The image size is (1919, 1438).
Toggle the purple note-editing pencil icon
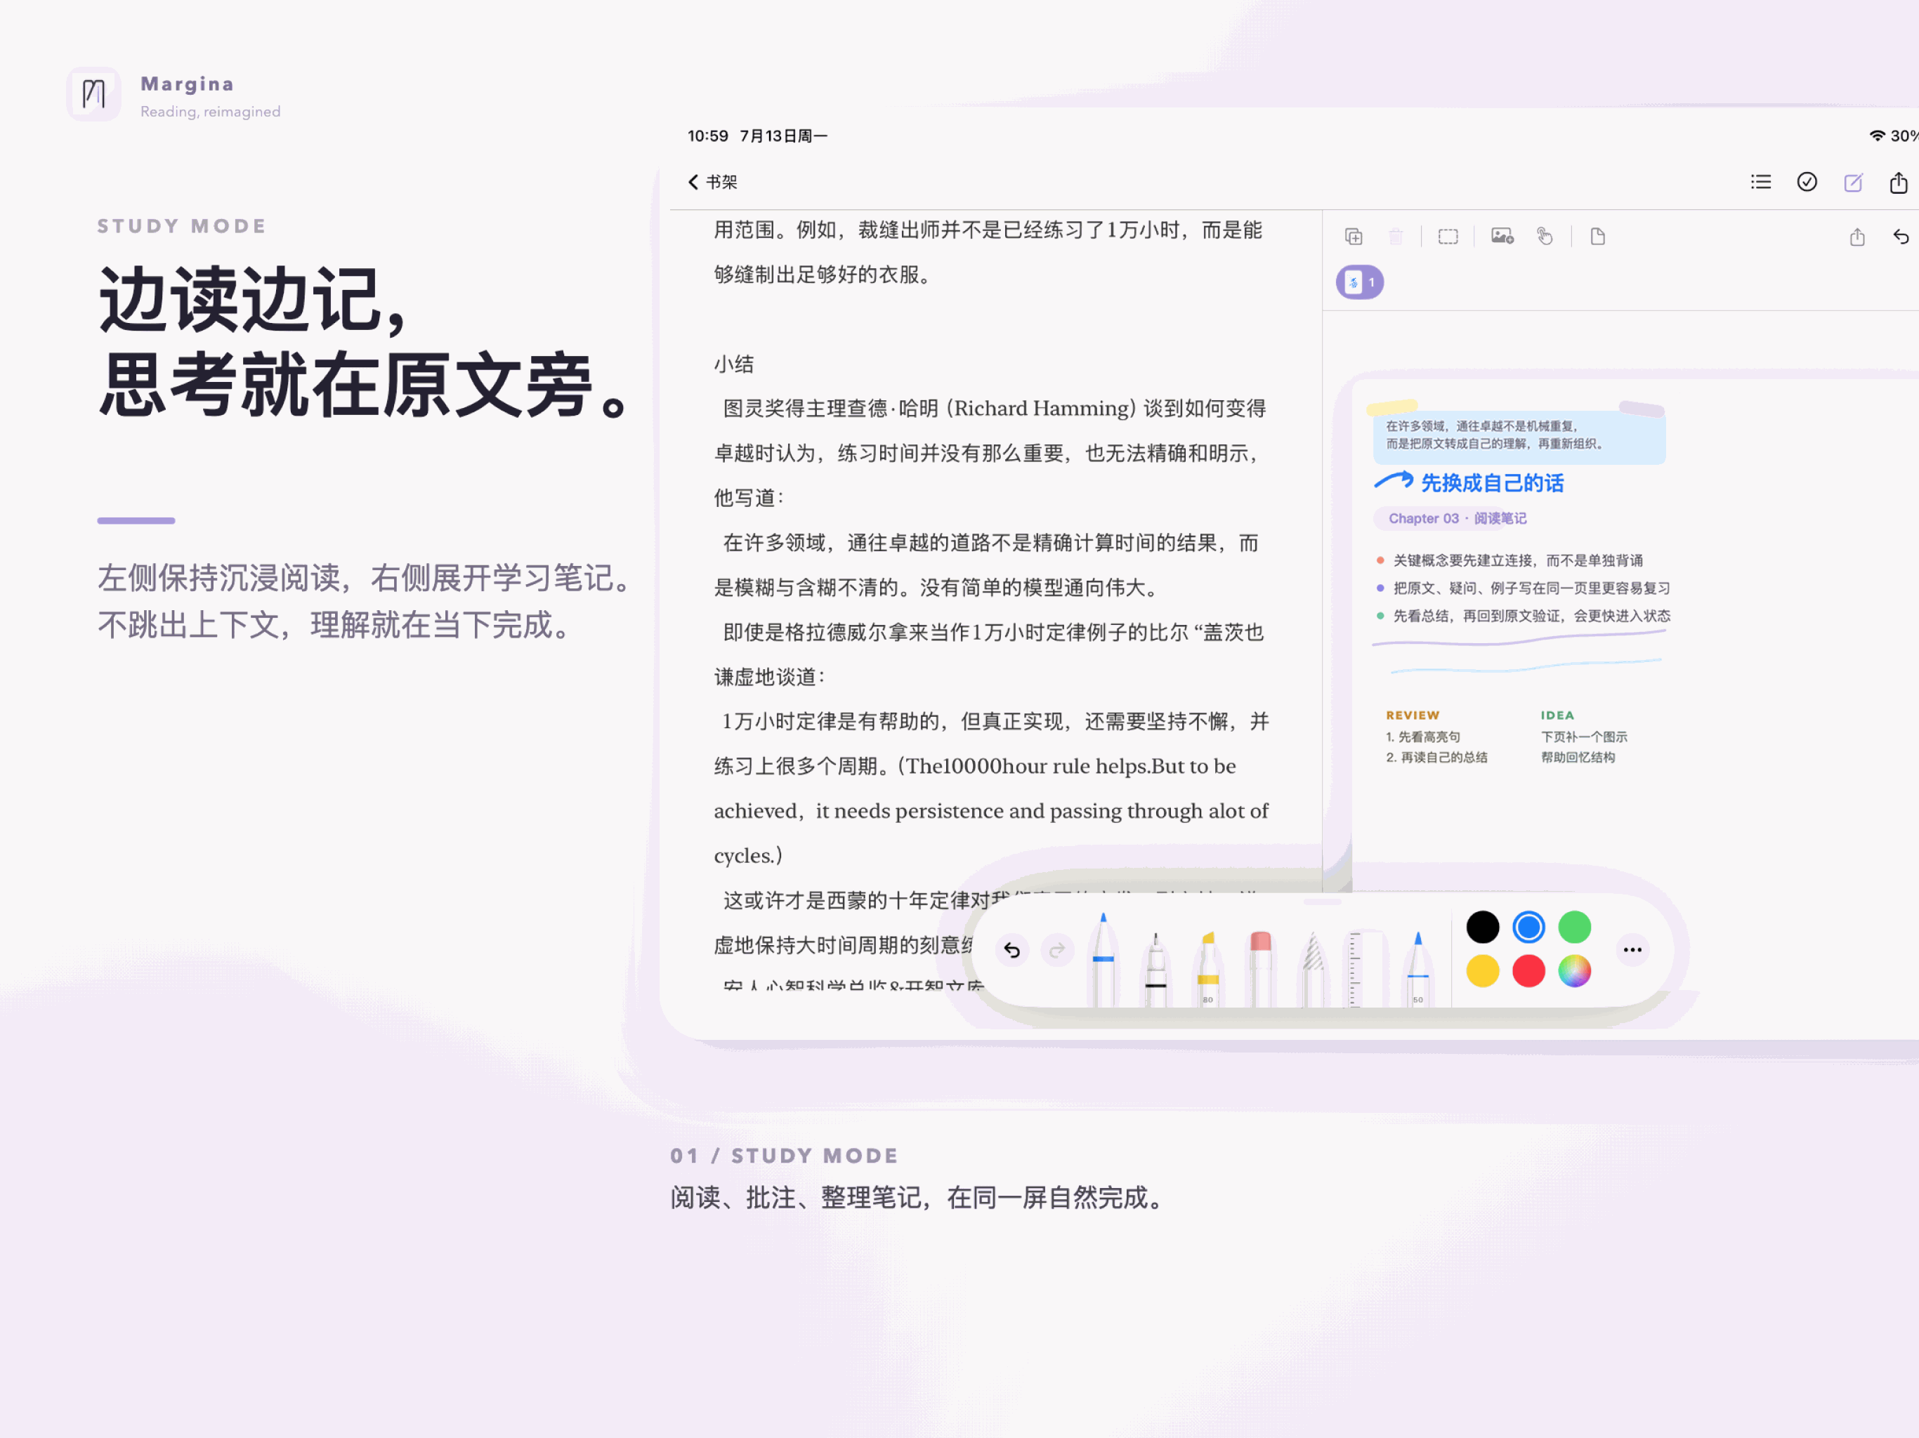coord(1852,182)
